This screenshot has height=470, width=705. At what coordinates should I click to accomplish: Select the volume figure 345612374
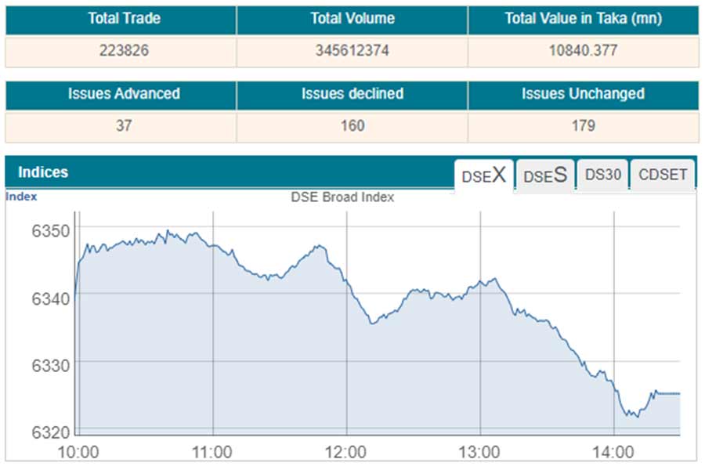pos(352,51)
